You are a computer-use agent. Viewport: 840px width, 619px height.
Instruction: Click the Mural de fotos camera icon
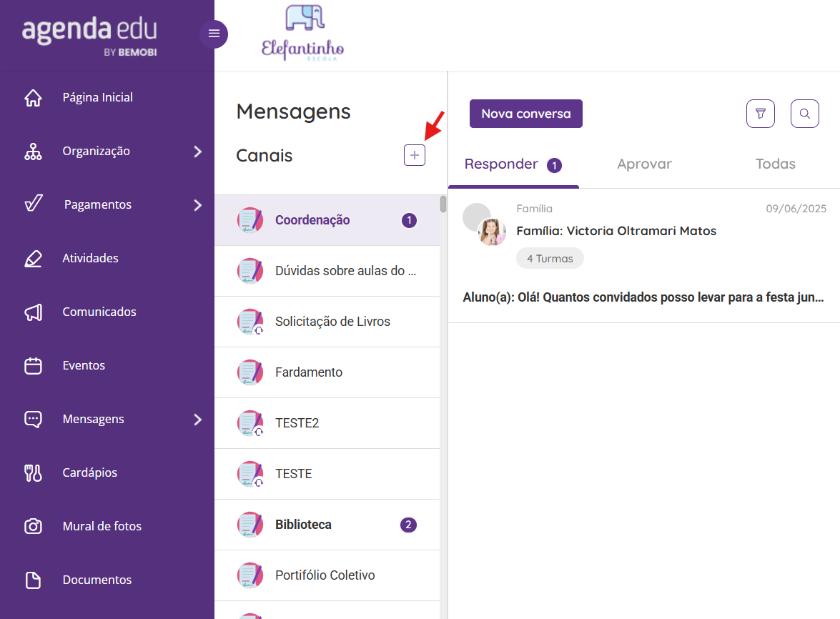[x=33, y=526]
